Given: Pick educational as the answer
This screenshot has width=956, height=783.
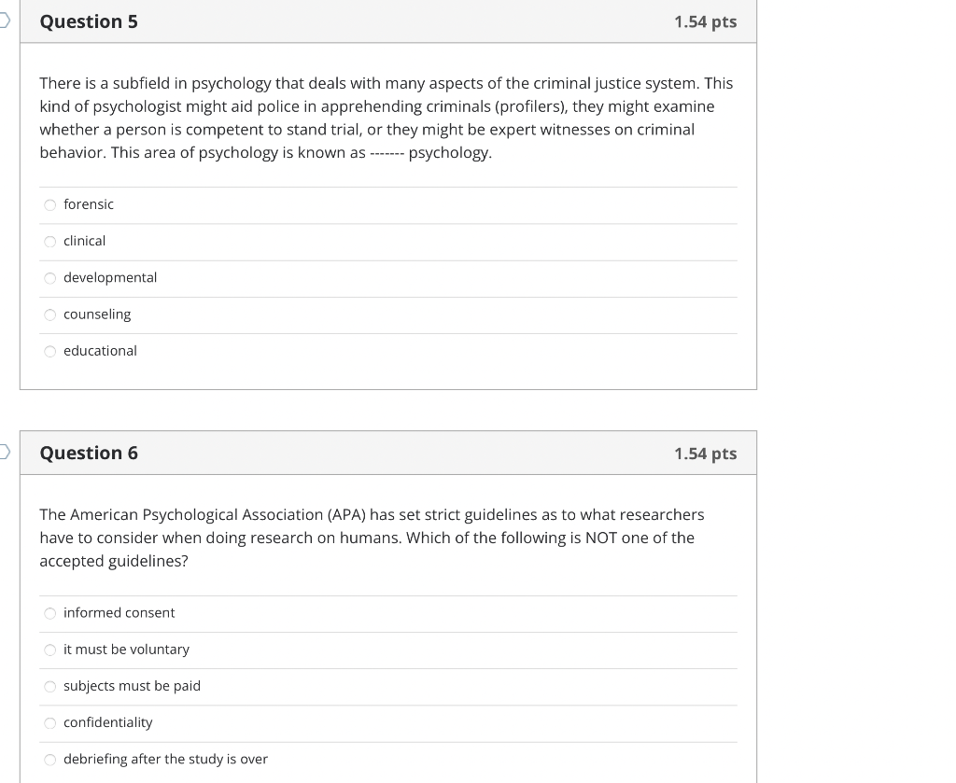Looking at the screenshot, I should coord(49,351).
